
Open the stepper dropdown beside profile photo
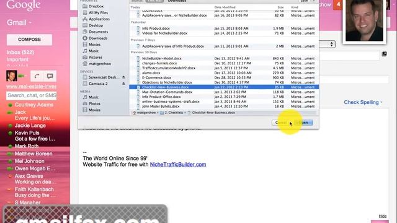click(331, 44)
